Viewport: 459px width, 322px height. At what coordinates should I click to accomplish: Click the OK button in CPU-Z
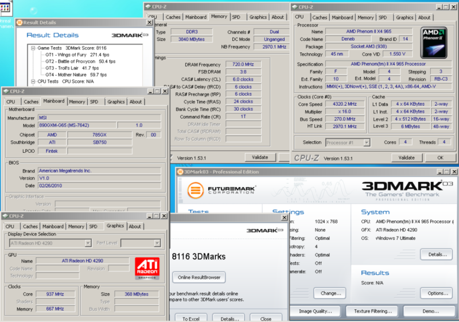[439, 157]
